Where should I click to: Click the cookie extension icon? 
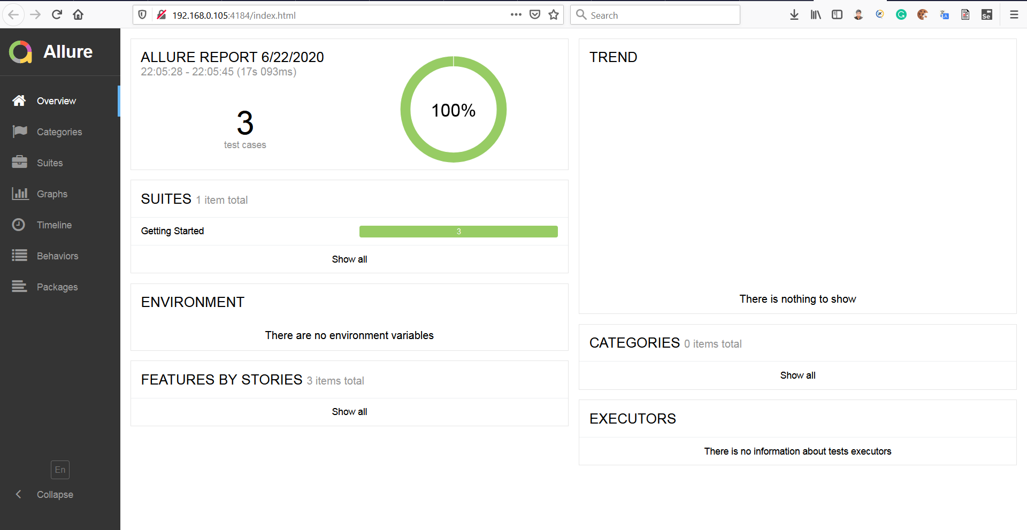click(x=923, y=15)
